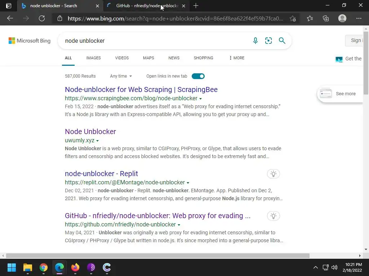The image size is (369, 276).
Task: Close the GitHub nfriedly tab
Action: coord(183,6)
